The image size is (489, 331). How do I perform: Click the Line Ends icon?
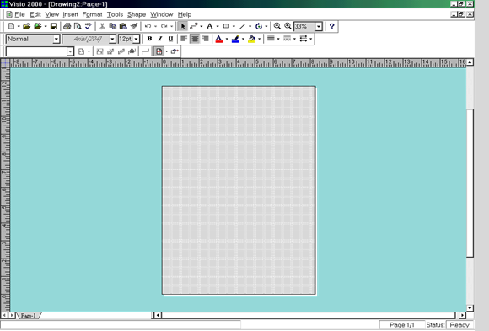304,39
